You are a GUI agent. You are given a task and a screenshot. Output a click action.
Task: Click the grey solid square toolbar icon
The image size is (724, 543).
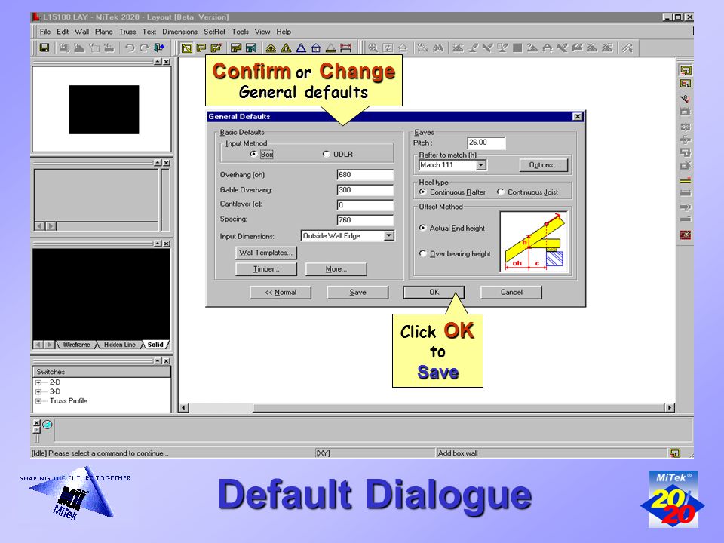point(517,48)
